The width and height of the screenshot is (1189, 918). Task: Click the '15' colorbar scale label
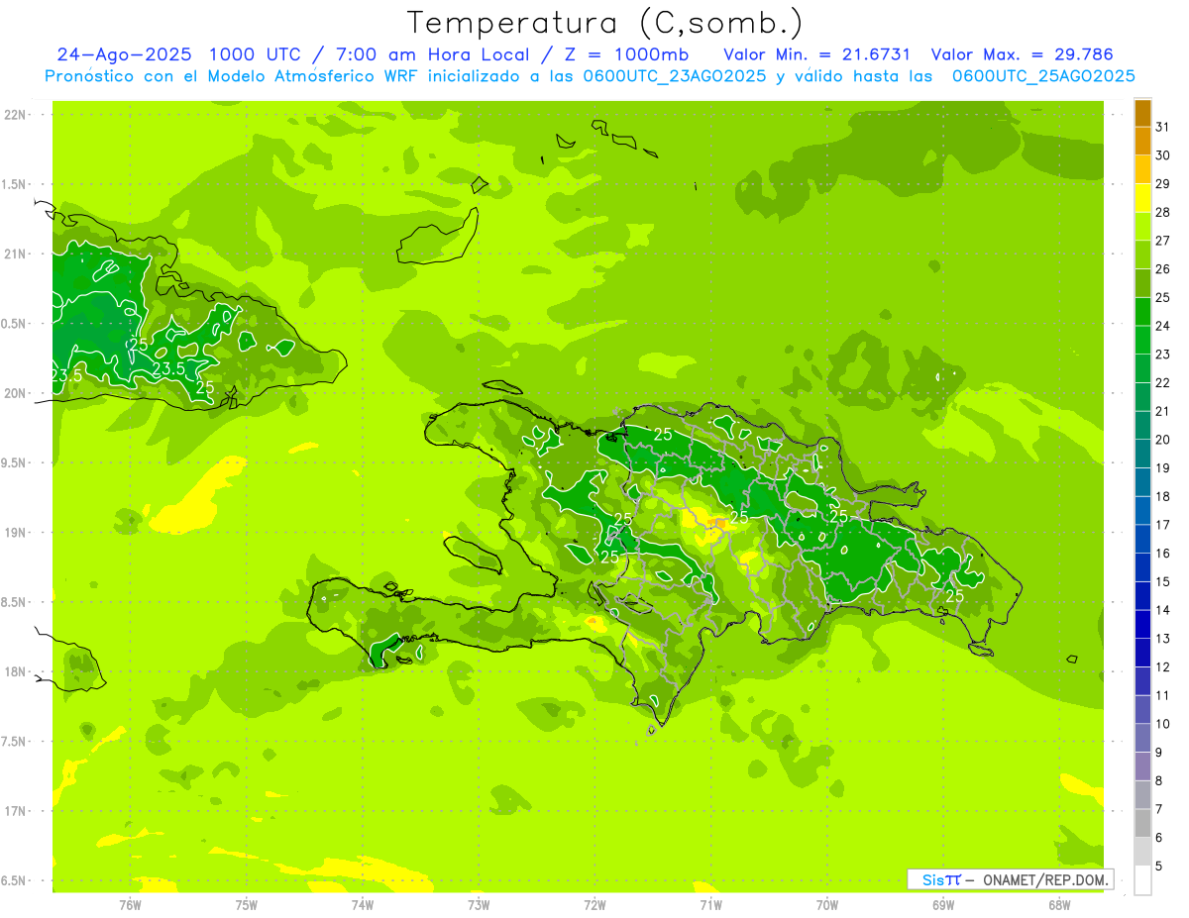[1163, 581]
